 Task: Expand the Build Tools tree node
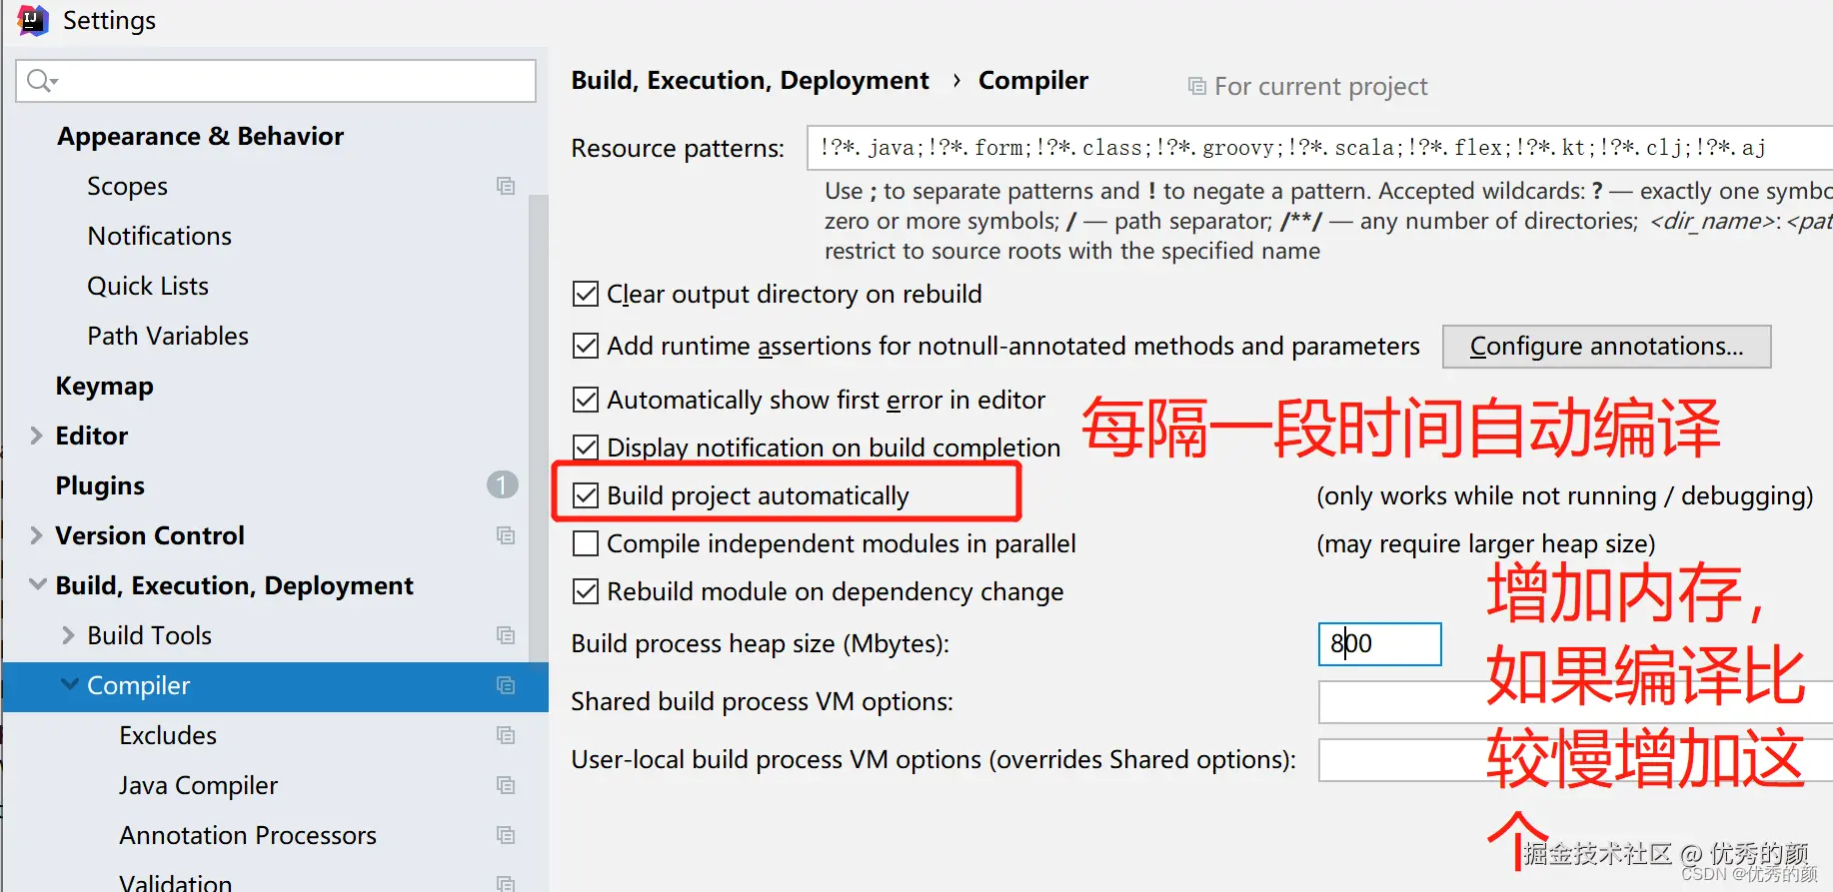[68, 635]
